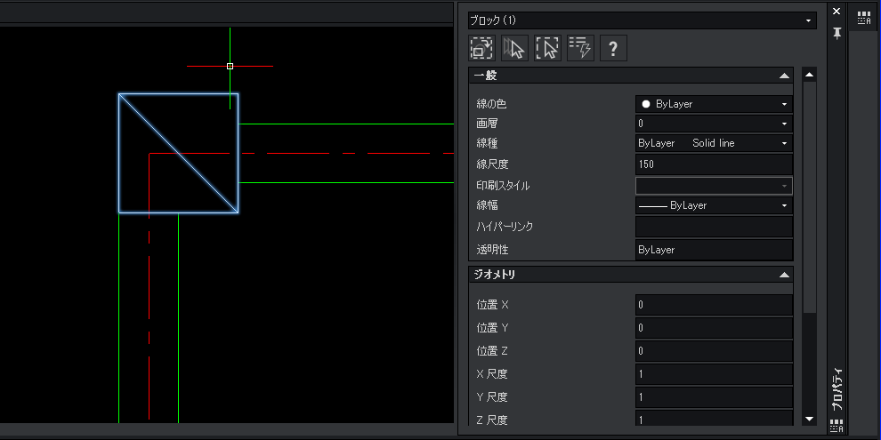881x440 pixels.
Task: Click the 位置 X value field
Action: point(713,305)
